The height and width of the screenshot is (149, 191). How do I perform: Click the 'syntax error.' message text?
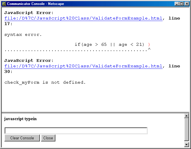(23, 35)
